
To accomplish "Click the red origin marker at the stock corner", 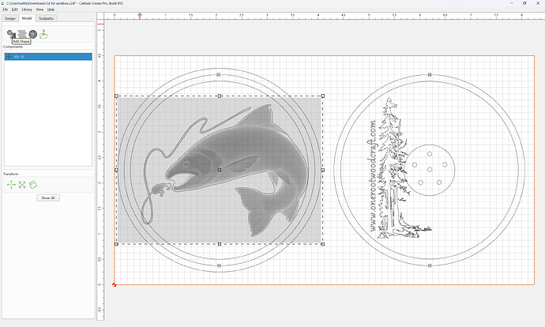I will tap(115, 285).
